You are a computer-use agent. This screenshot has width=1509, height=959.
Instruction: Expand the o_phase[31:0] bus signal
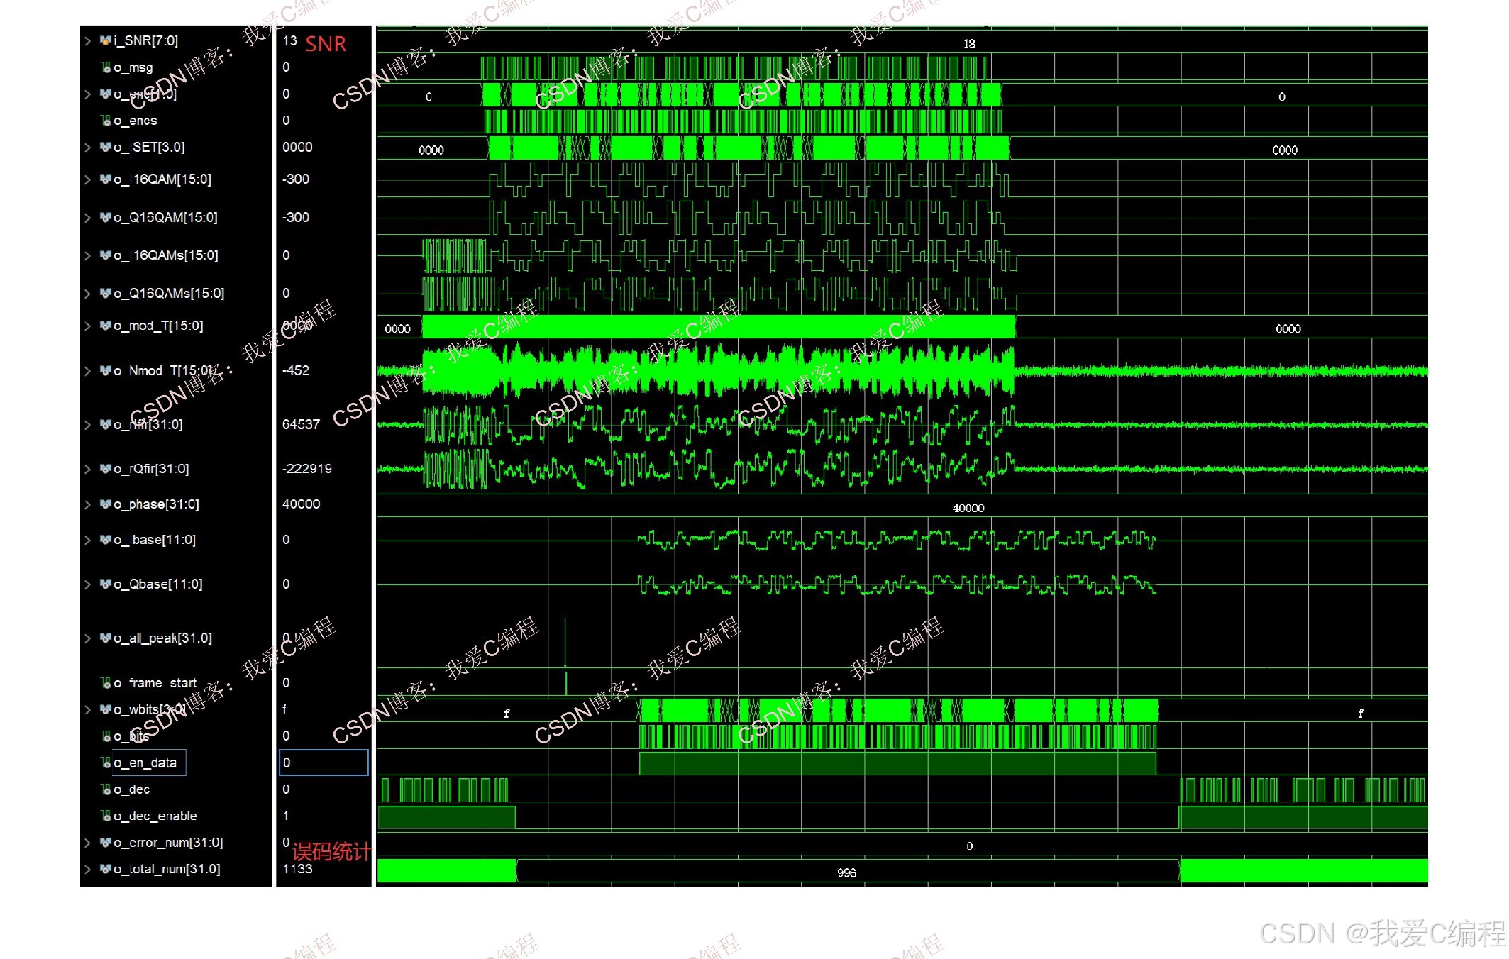88,505
